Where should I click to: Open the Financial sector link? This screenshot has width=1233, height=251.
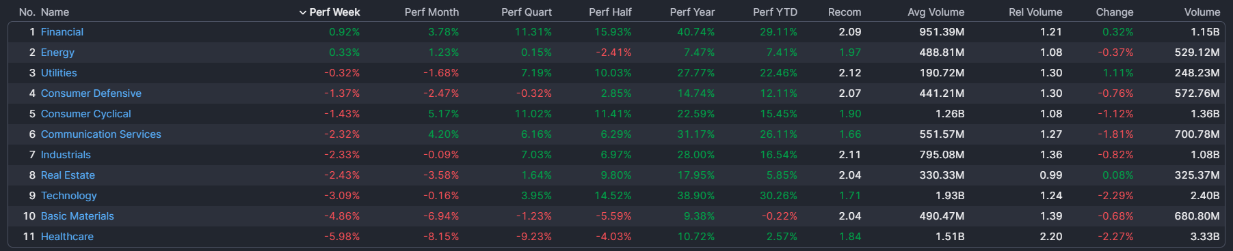pyautogui.click(x=62, y=32)
